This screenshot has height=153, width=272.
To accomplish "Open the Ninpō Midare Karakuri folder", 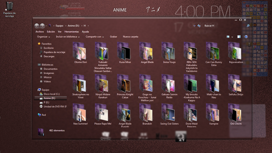I will 103,86.
